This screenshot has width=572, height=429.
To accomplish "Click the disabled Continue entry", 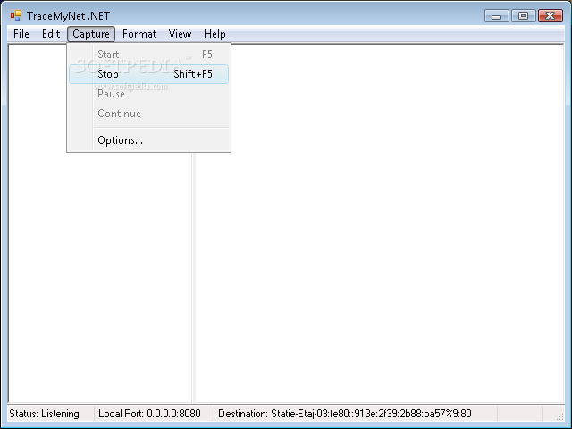I will [149, 114].
